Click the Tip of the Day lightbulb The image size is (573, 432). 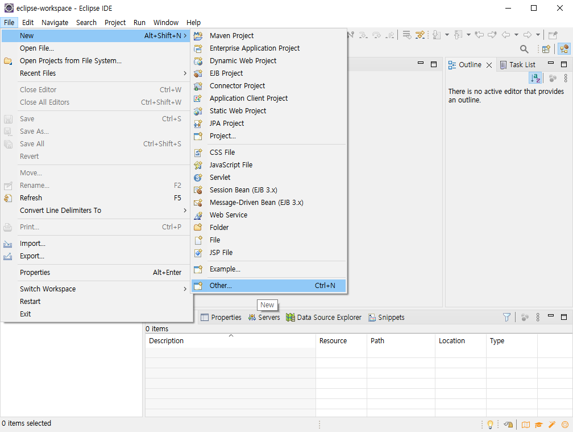pos(490,425)
